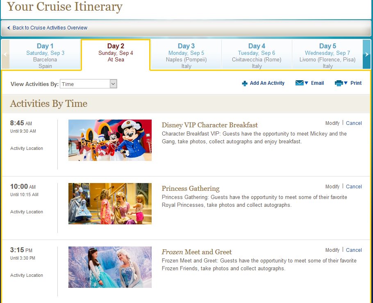Open the Day 1 Barcelona tab
The width and height of the screenshot is (373, 303).
(45, 54)
